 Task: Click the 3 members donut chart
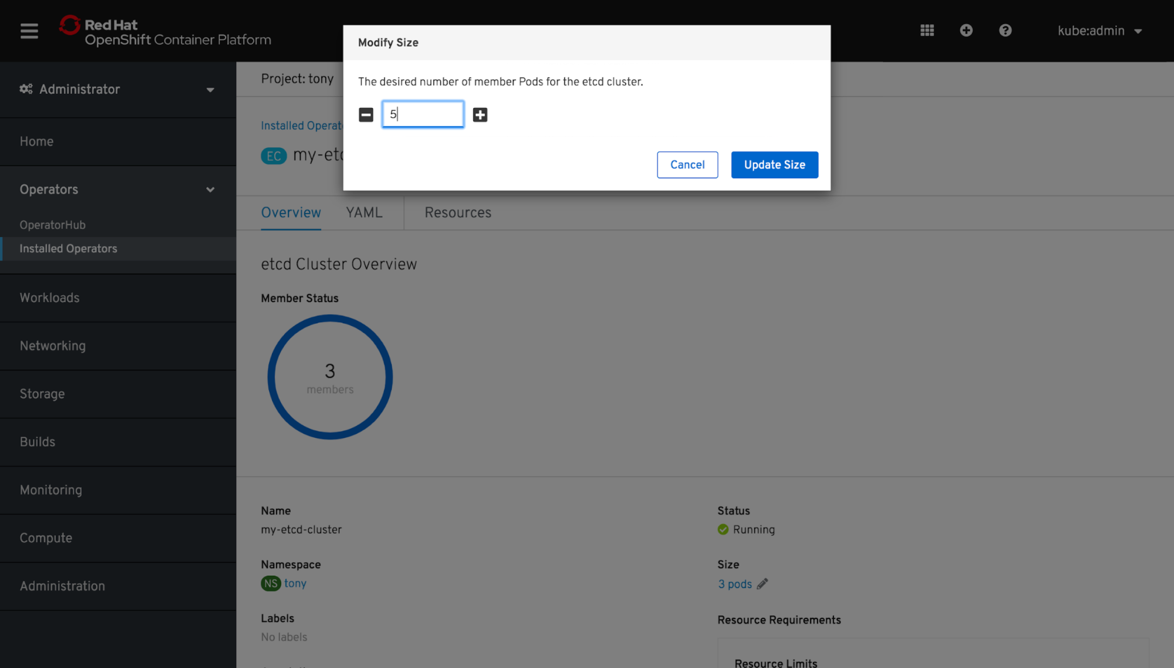tap(330, 377)
